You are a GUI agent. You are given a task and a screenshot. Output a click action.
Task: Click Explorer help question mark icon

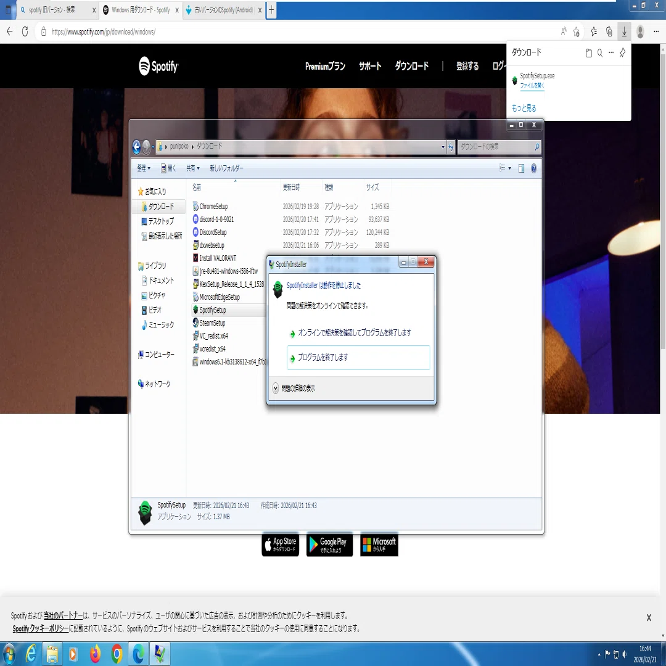pyautogui.click(x=533, y=168)
